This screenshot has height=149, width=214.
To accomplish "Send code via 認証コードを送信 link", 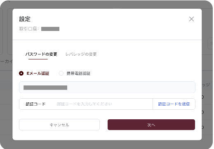I will pyautogui.click(x=174, y=104).
